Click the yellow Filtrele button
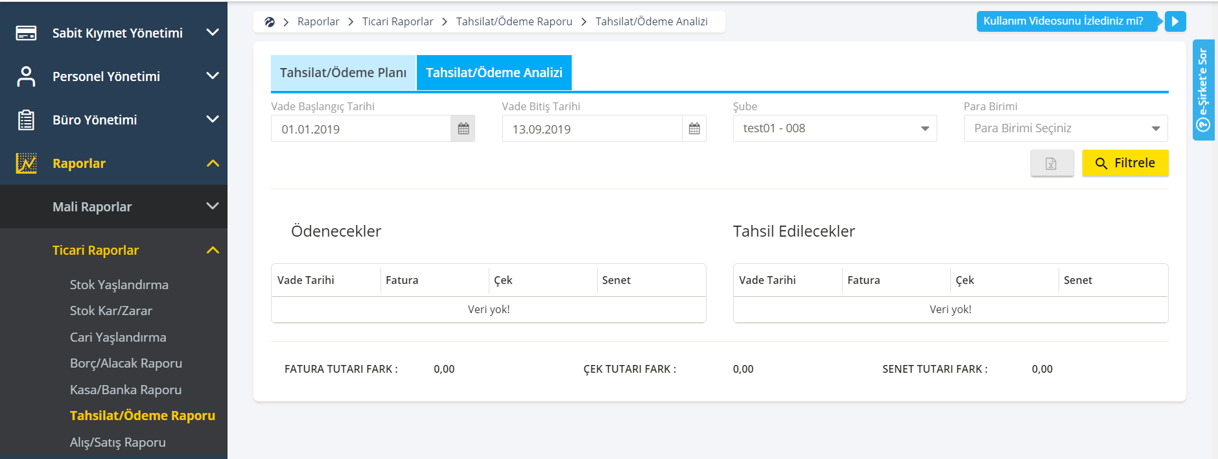Image resolution: width=1218 pixels, height=459 pixels. [1125, 163]
